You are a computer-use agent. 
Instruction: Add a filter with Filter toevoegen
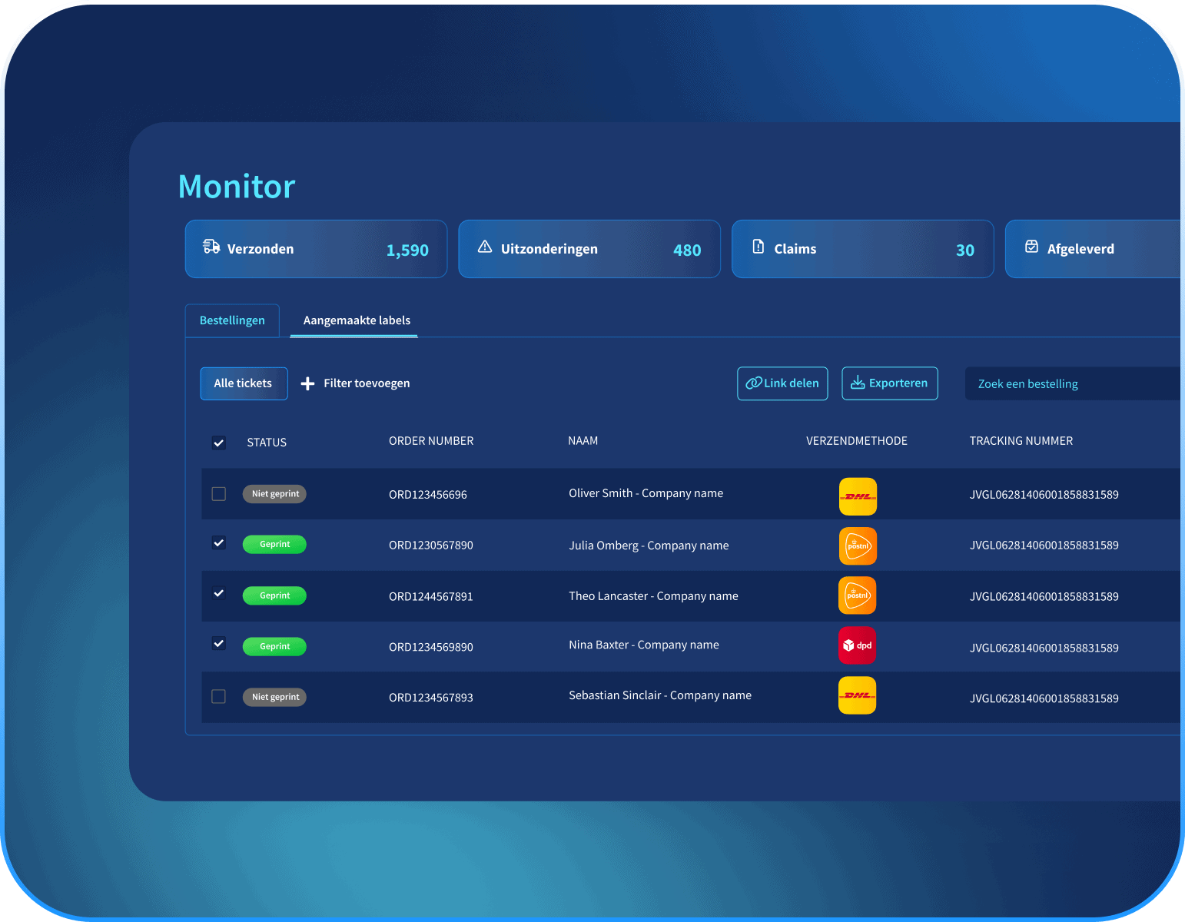(x=355, y=383)
